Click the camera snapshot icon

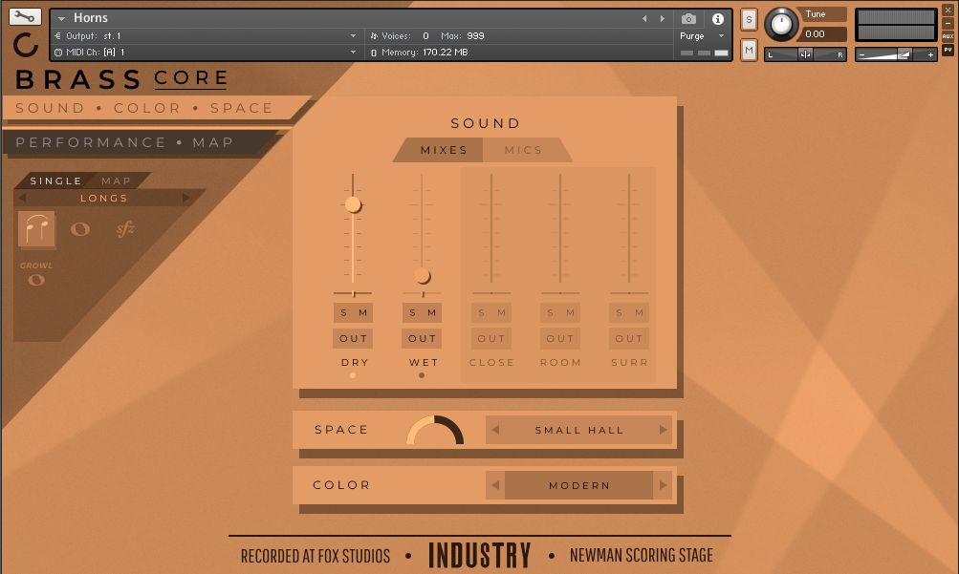[x=688, y=19]
